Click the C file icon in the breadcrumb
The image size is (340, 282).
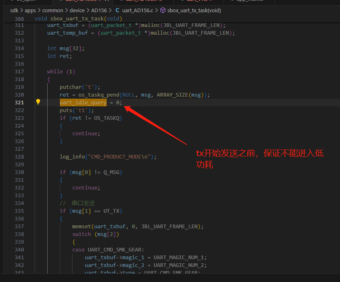click(x=117, y=11)
